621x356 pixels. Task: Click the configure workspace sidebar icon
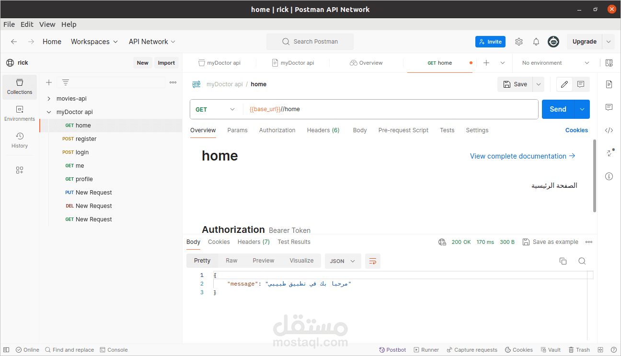(x=20, y=170)
